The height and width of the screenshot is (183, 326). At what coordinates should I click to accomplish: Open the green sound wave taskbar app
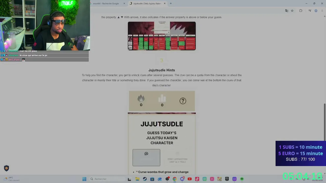point(205,179)
